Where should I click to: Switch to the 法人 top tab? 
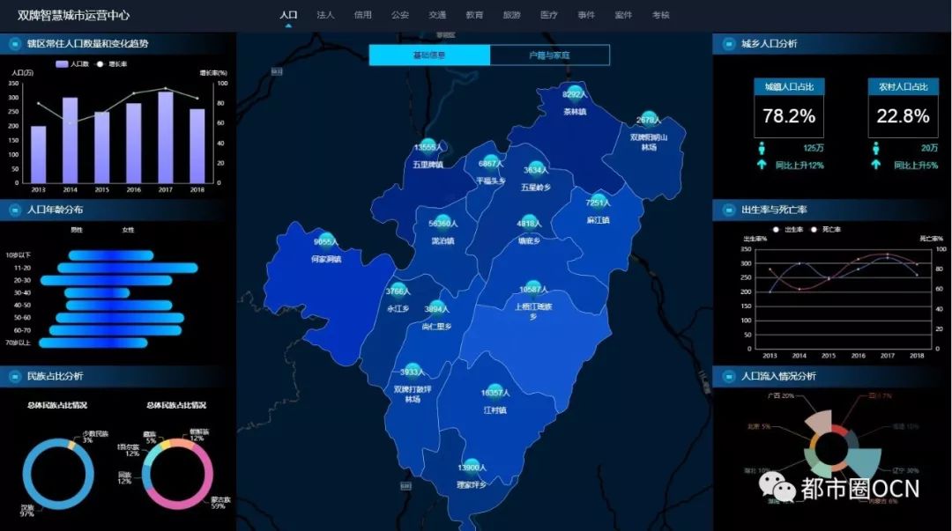325,15
